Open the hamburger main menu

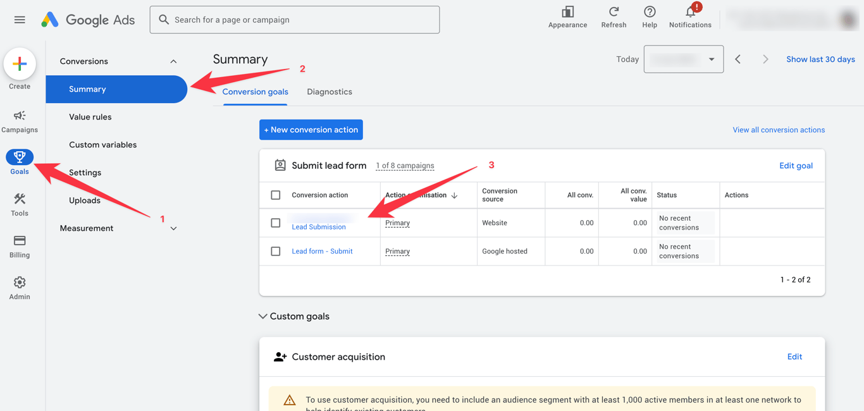tap(20, 20)
